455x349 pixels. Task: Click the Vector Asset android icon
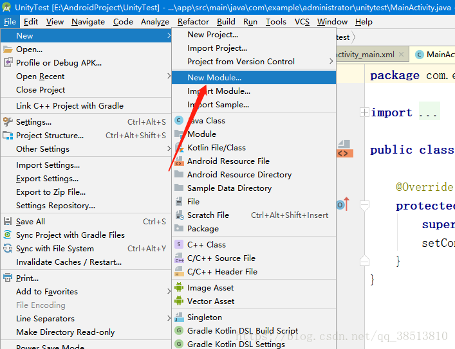pos(179,301)
